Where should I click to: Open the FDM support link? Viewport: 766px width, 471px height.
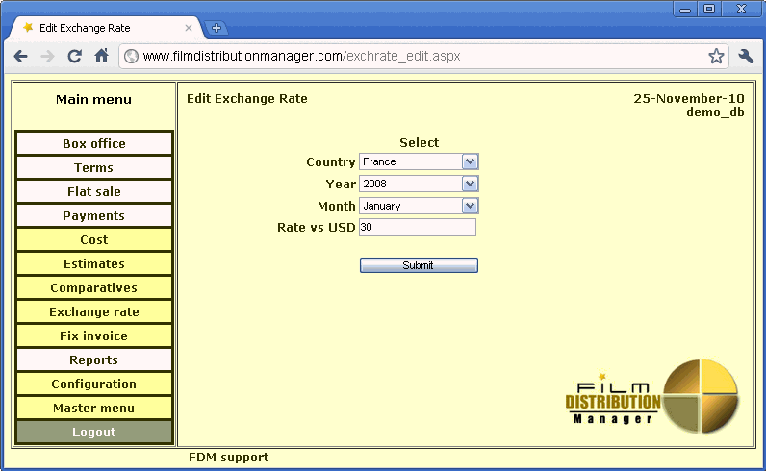[x=228, y=458]
